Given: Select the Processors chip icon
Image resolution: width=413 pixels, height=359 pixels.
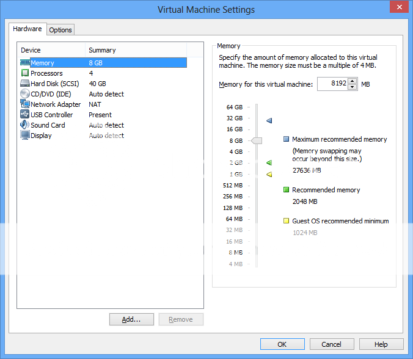Looking at the screenshot, I should 25,73.
